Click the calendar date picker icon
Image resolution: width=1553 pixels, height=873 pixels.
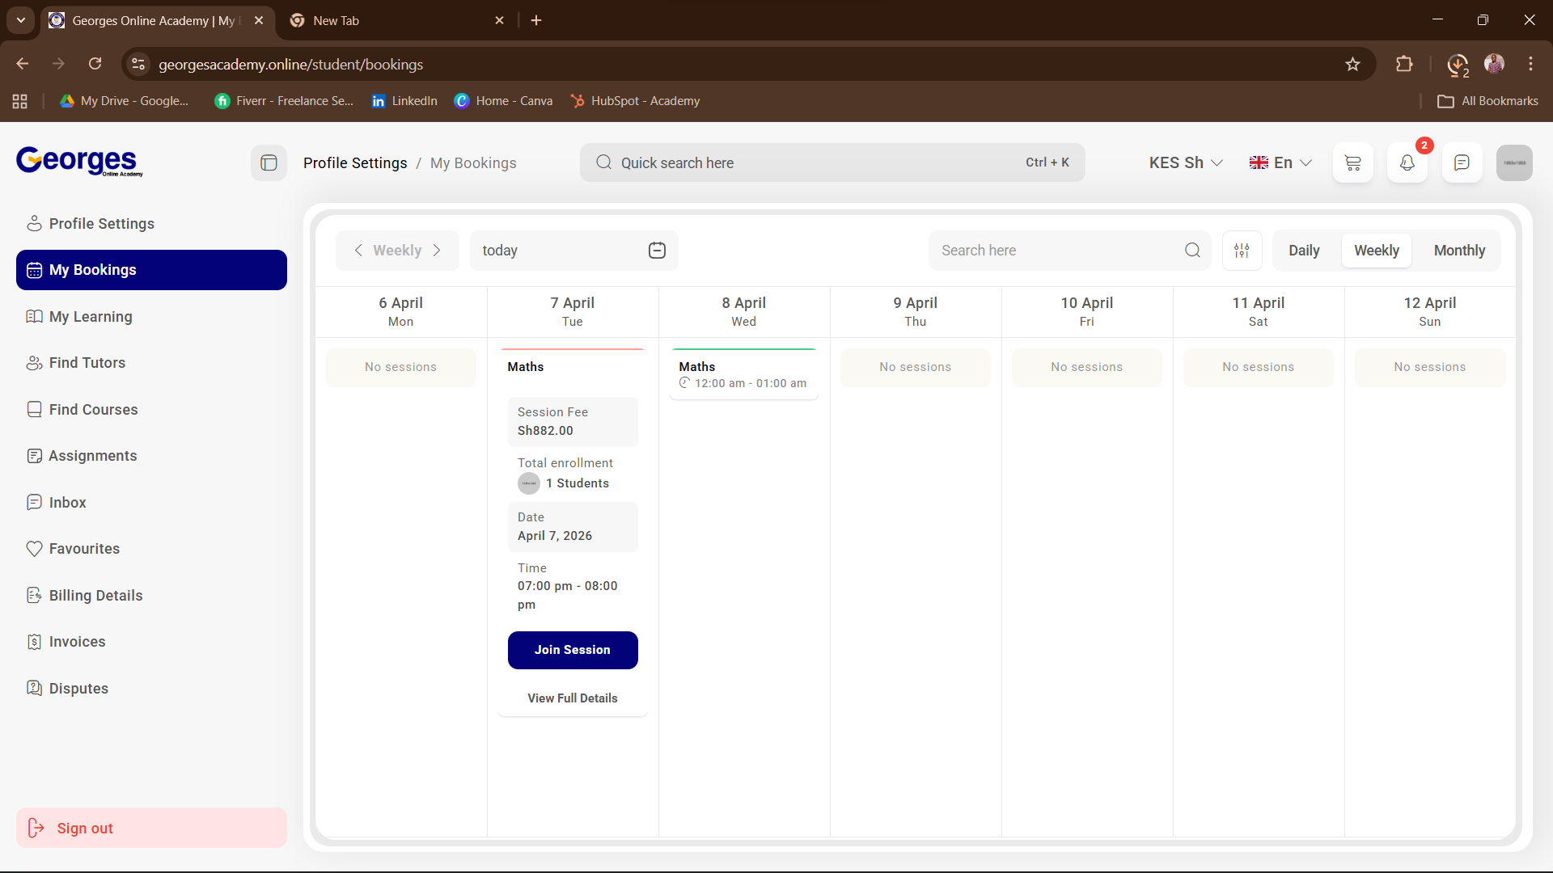(x=657, y=251)
